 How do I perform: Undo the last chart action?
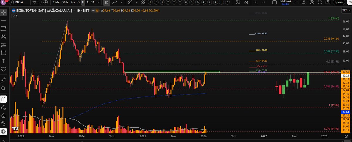256,2
